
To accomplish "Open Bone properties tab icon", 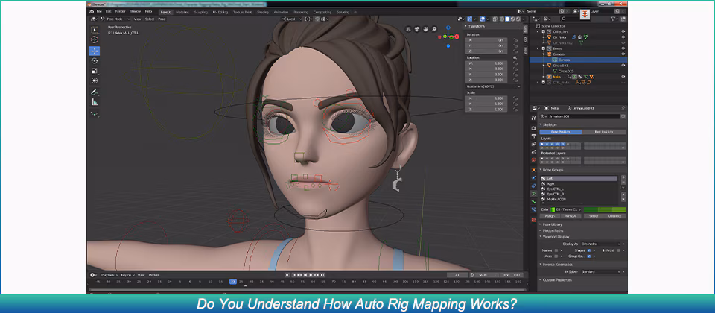I will point(533,202).
